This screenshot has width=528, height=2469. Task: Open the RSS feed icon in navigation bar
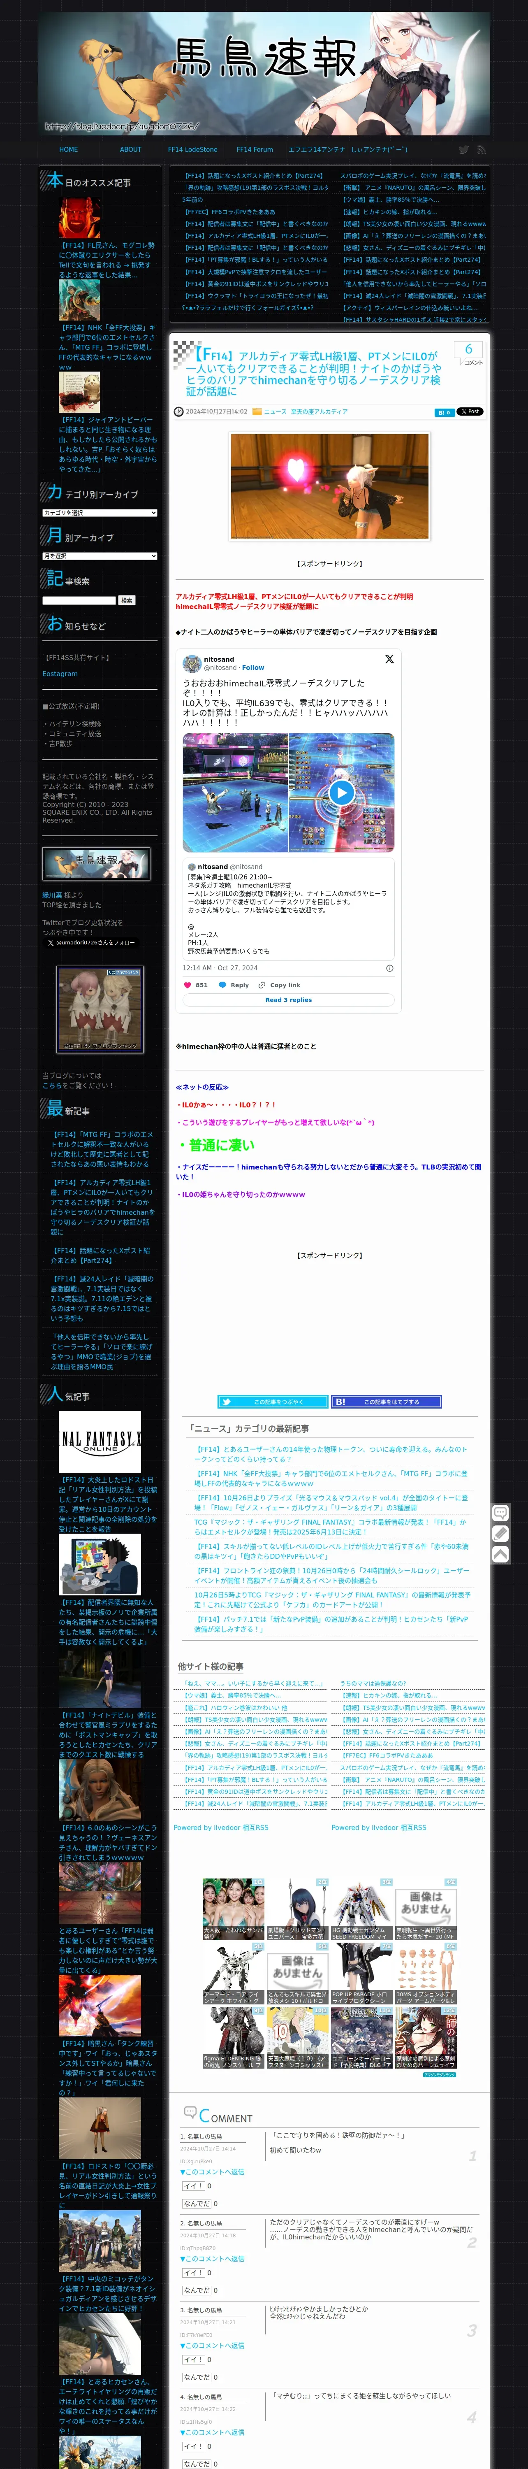coord(481,149)
